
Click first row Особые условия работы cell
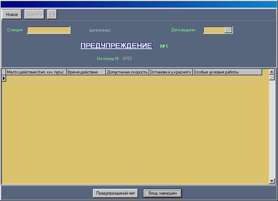[x=227, y=79]
